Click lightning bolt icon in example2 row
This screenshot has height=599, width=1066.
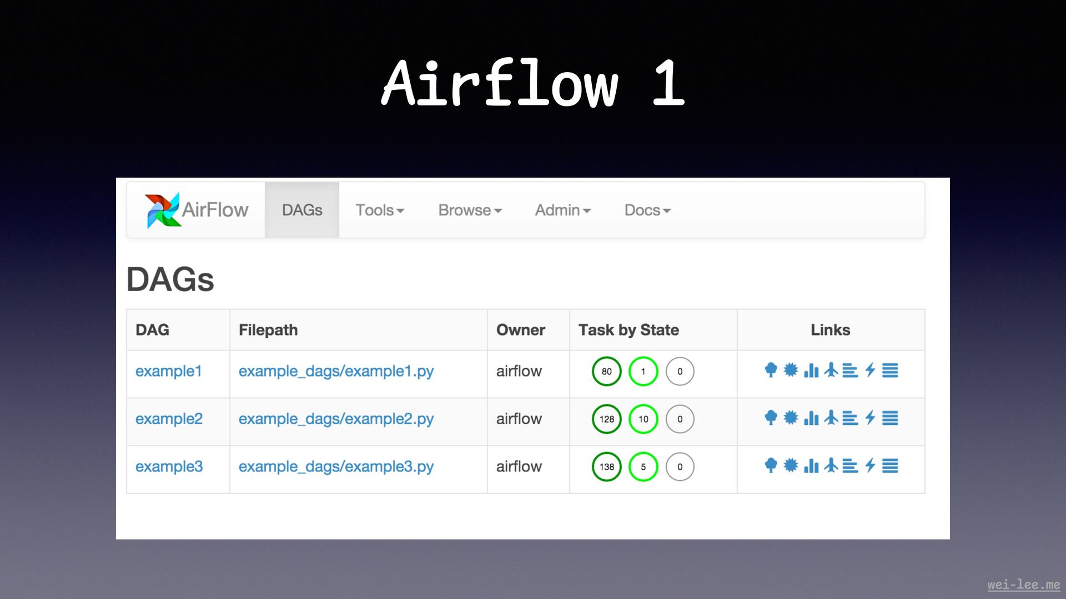871,418
